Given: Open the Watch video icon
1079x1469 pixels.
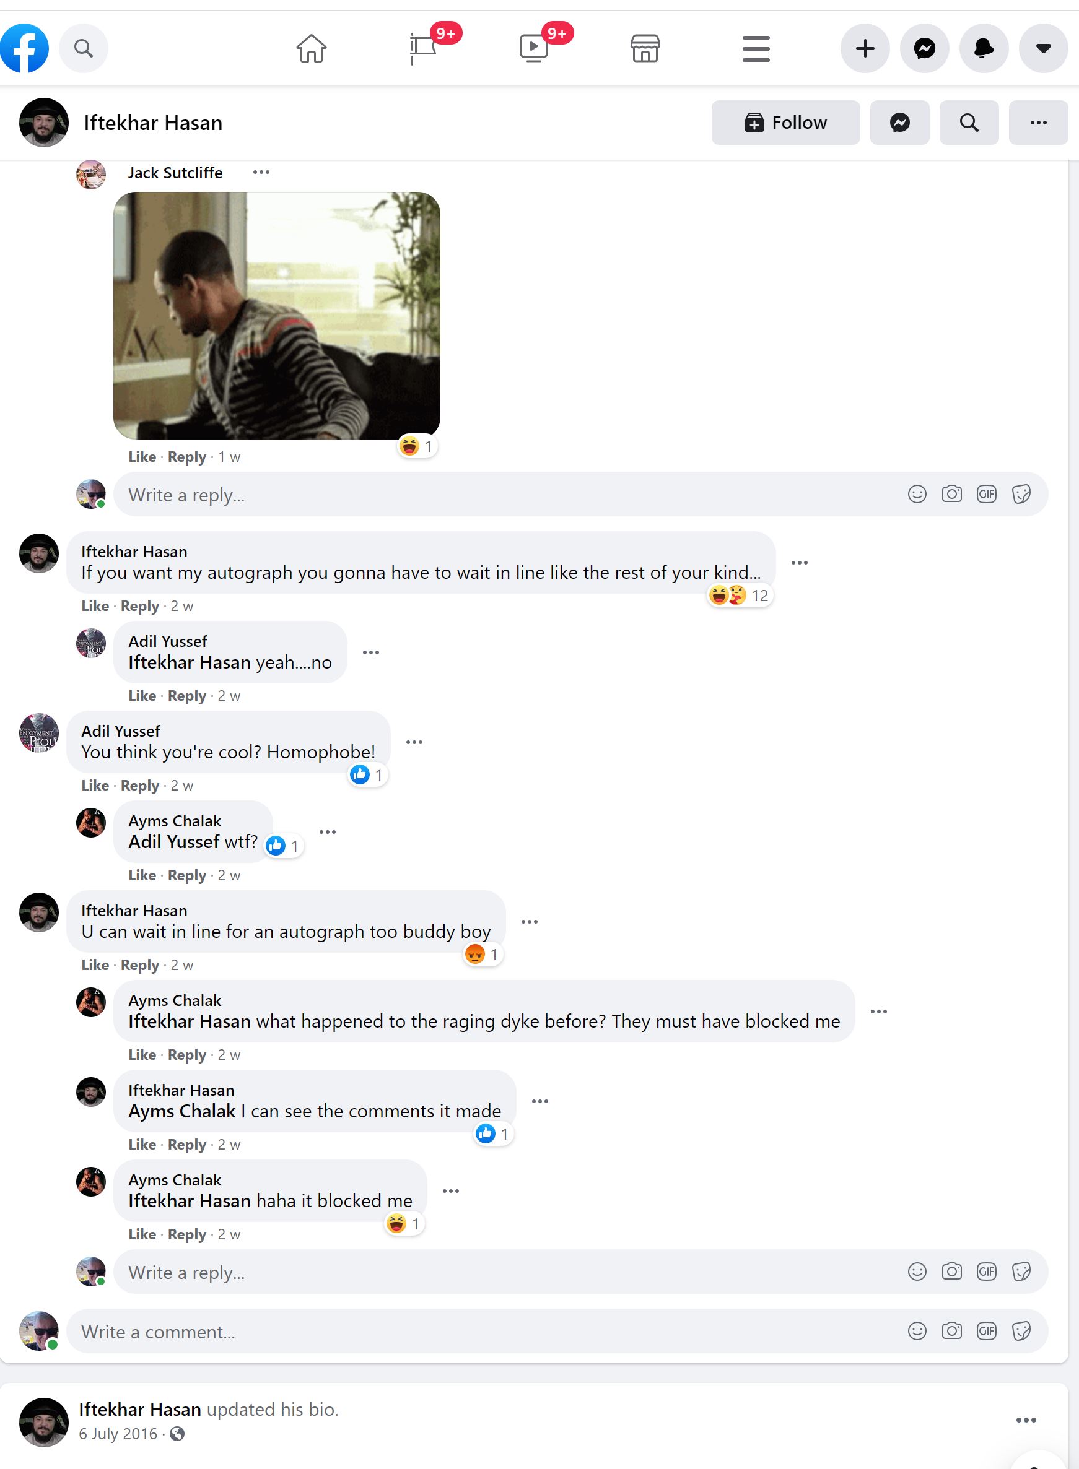Looking at the screenshot, I should tap(535, 48).
